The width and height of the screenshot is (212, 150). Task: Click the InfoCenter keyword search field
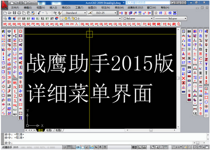(x=148, y=3)
